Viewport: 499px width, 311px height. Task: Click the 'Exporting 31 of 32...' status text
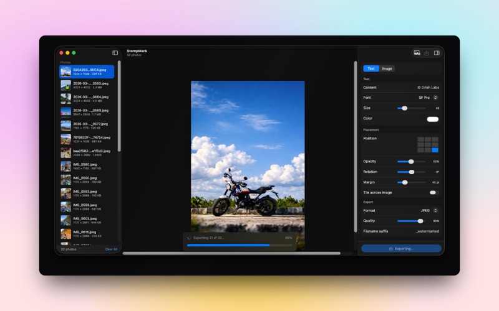click(209, 238)
